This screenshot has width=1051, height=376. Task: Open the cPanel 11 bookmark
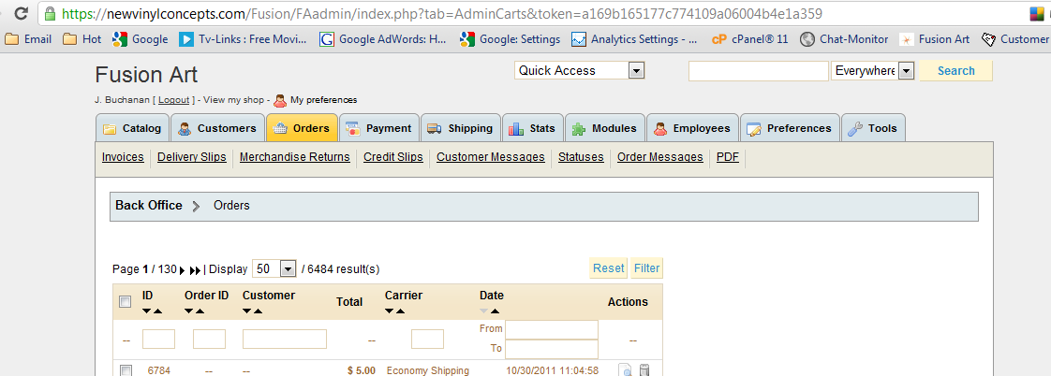click(750, 38)
